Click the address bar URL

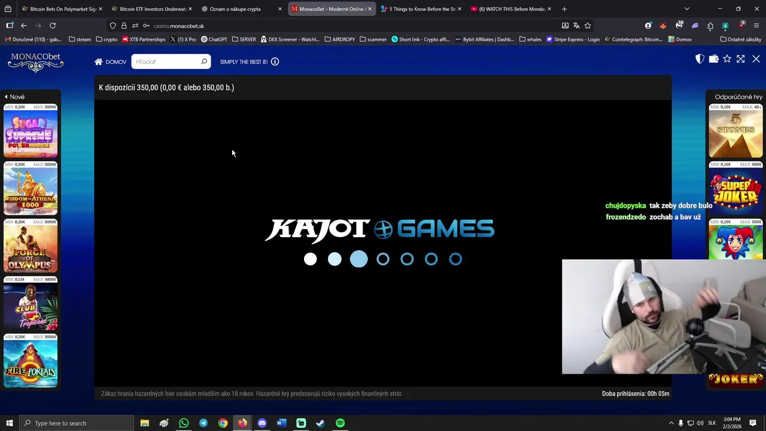click(x=178, y=26)
